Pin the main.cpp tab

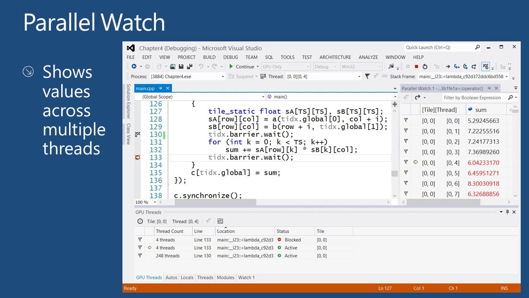click(x=160, y=88)
